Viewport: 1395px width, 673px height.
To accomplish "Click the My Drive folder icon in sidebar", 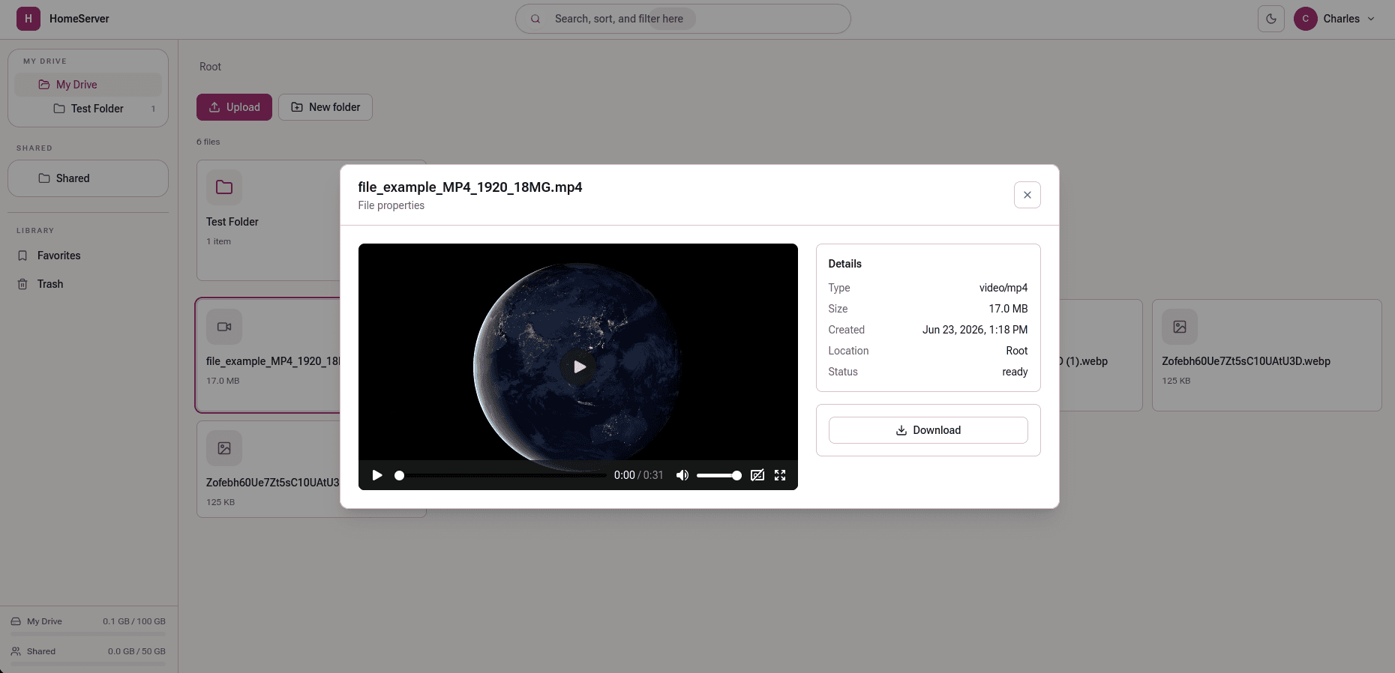I will point(44,85).
